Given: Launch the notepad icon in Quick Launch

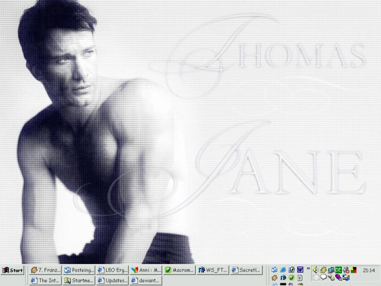Looking at the screenshot, I should point(300,278).
